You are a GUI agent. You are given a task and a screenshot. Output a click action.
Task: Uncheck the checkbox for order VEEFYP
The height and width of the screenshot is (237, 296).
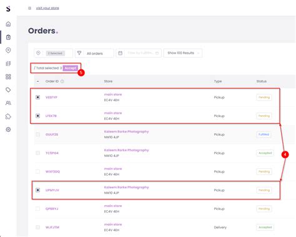(37, 97)
